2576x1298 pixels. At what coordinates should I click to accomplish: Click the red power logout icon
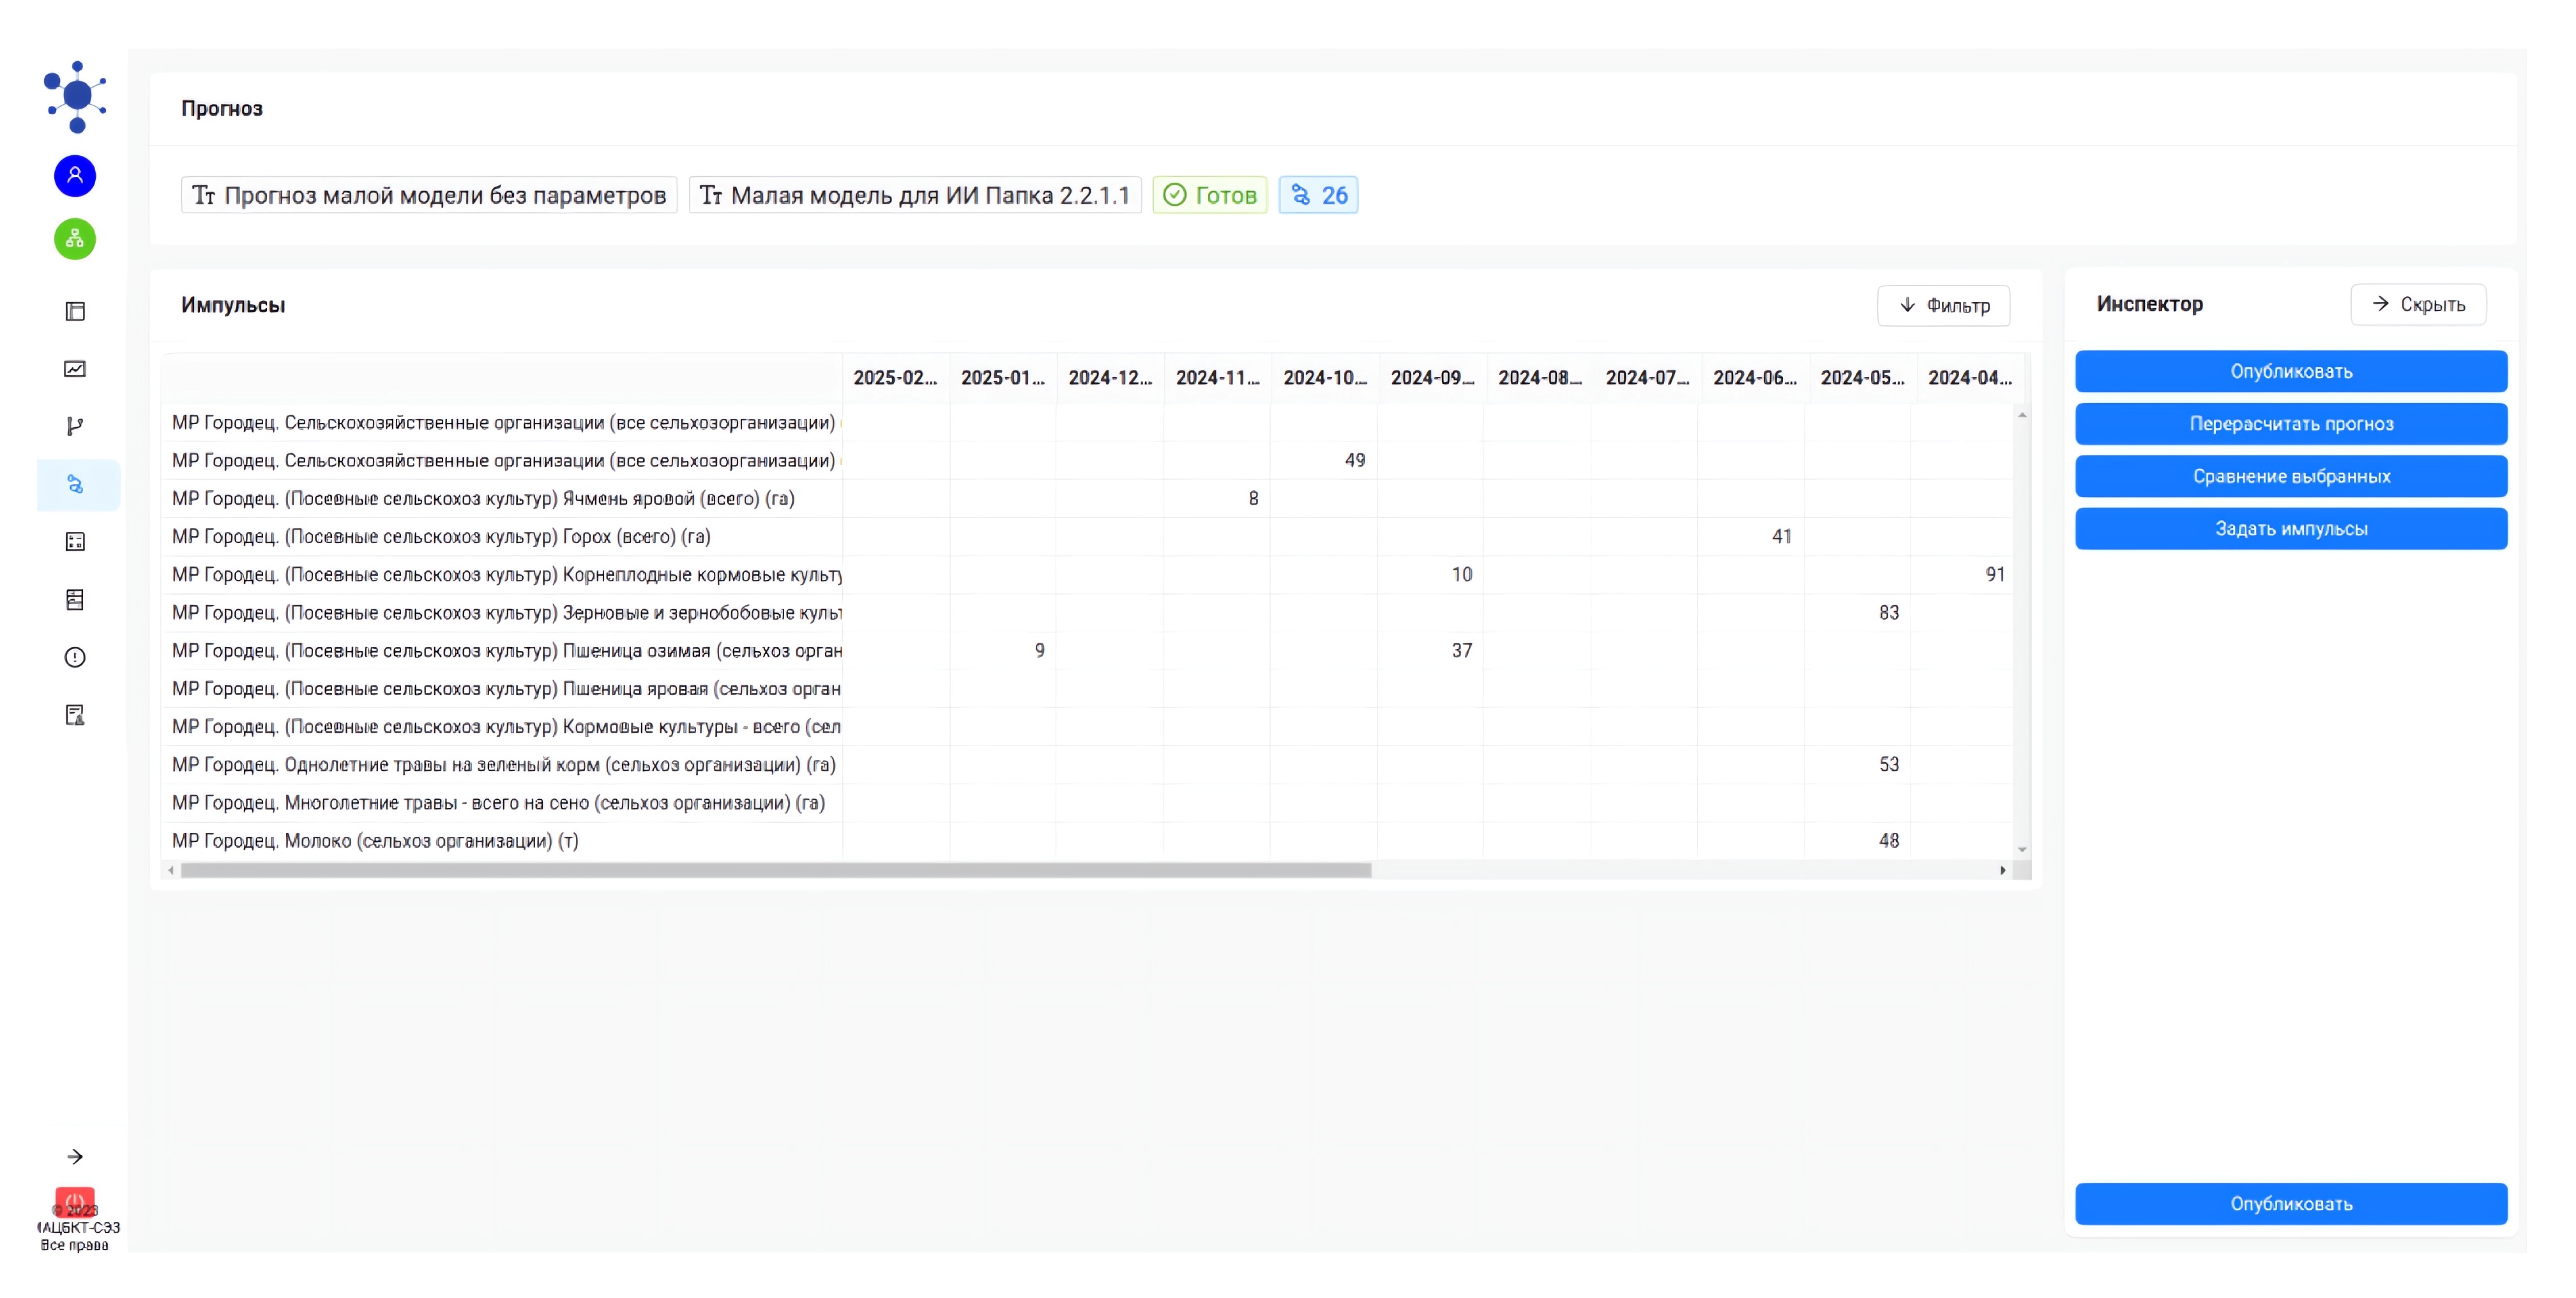[x=75, y=1201]
